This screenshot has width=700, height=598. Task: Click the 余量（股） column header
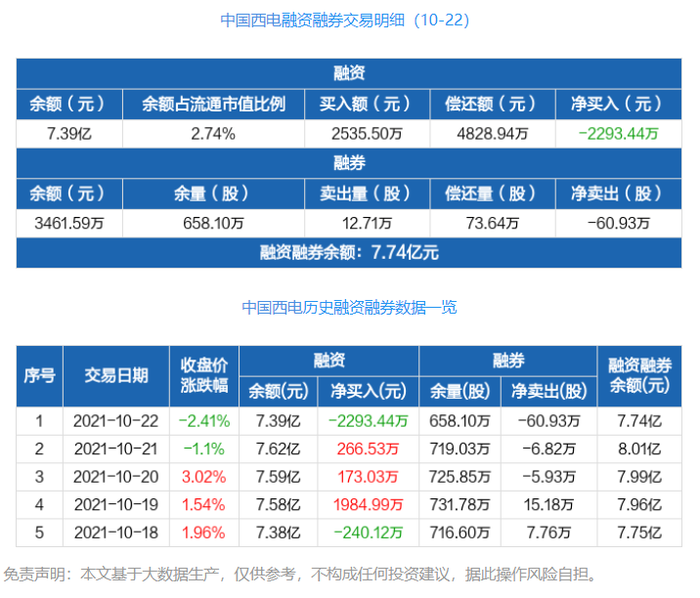213,193
